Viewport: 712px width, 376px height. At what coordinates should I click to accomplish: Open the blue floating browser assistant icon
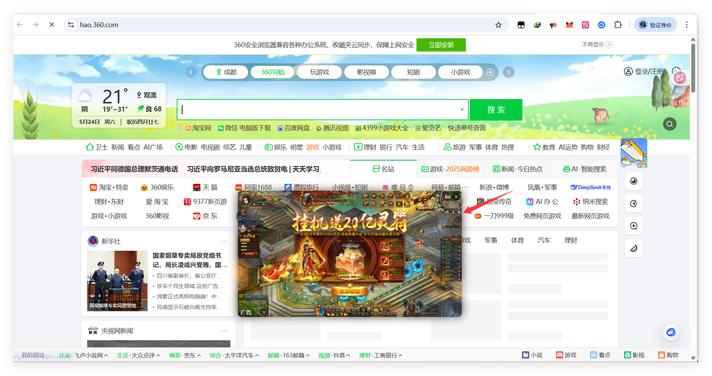tap(671, 332)
